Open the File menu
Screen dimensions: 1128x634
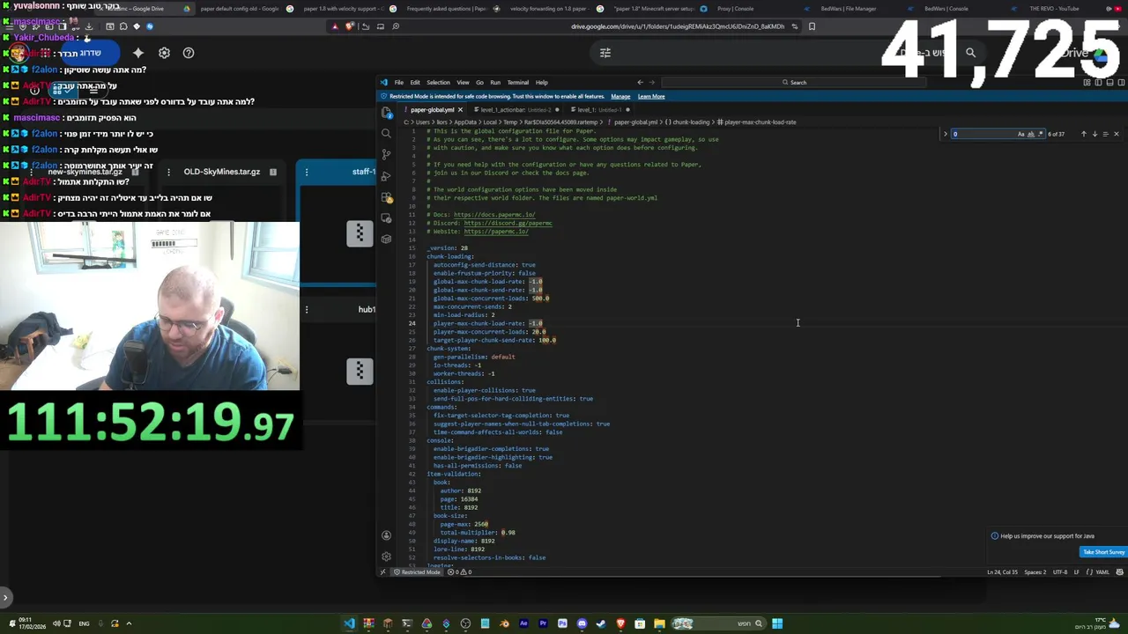[x=399, y=83]
